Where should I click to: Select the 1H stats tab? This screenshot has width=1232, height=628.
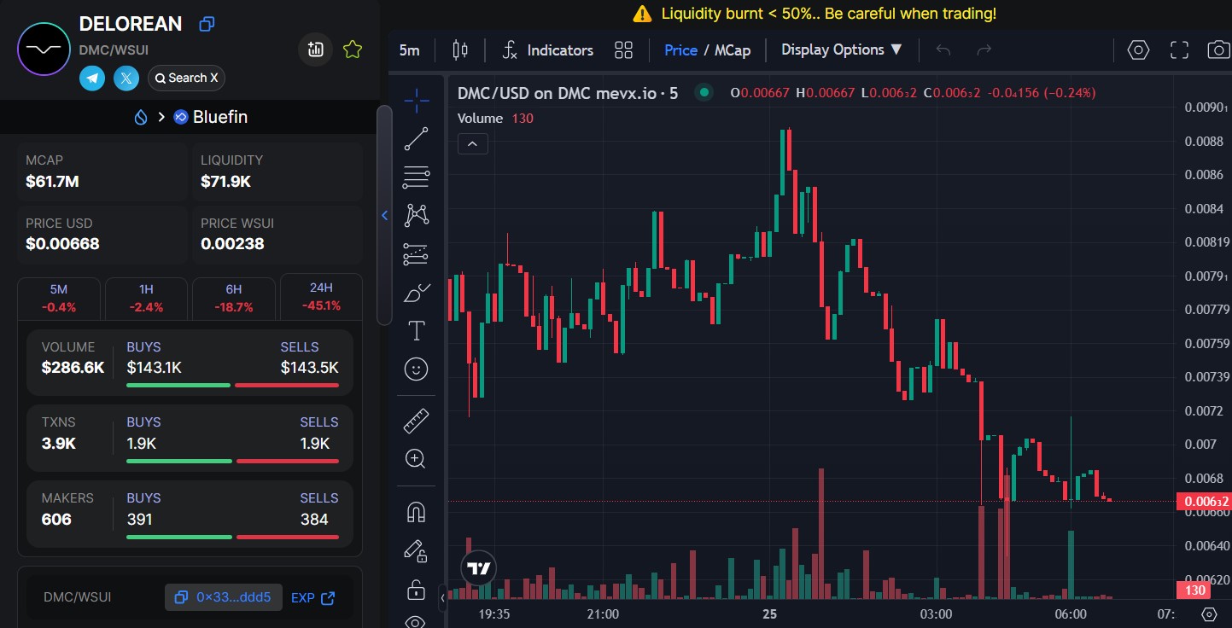click(x=146, y=298)
